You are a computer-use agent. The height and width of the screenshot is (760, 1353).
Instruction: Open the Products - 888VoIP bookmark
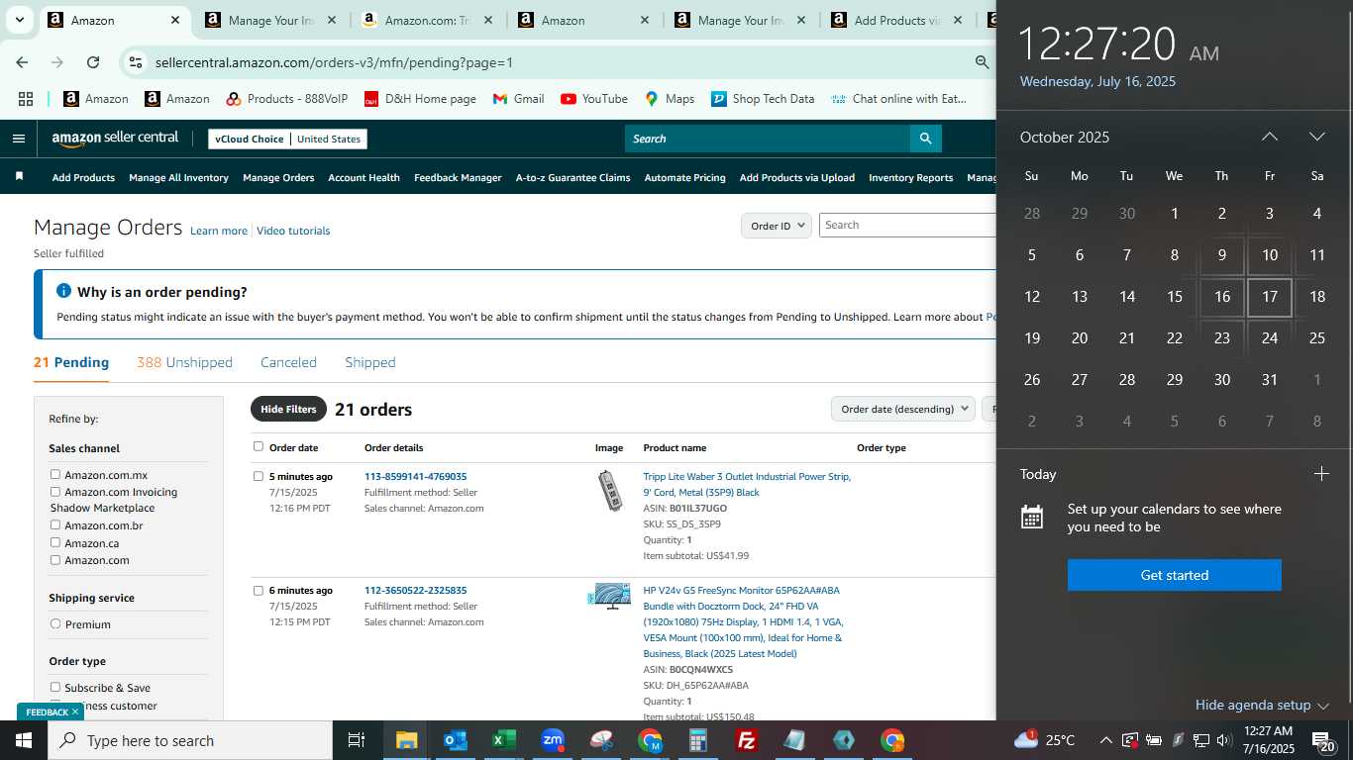287,99
